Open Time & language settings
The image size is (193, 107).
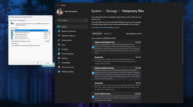67,54
